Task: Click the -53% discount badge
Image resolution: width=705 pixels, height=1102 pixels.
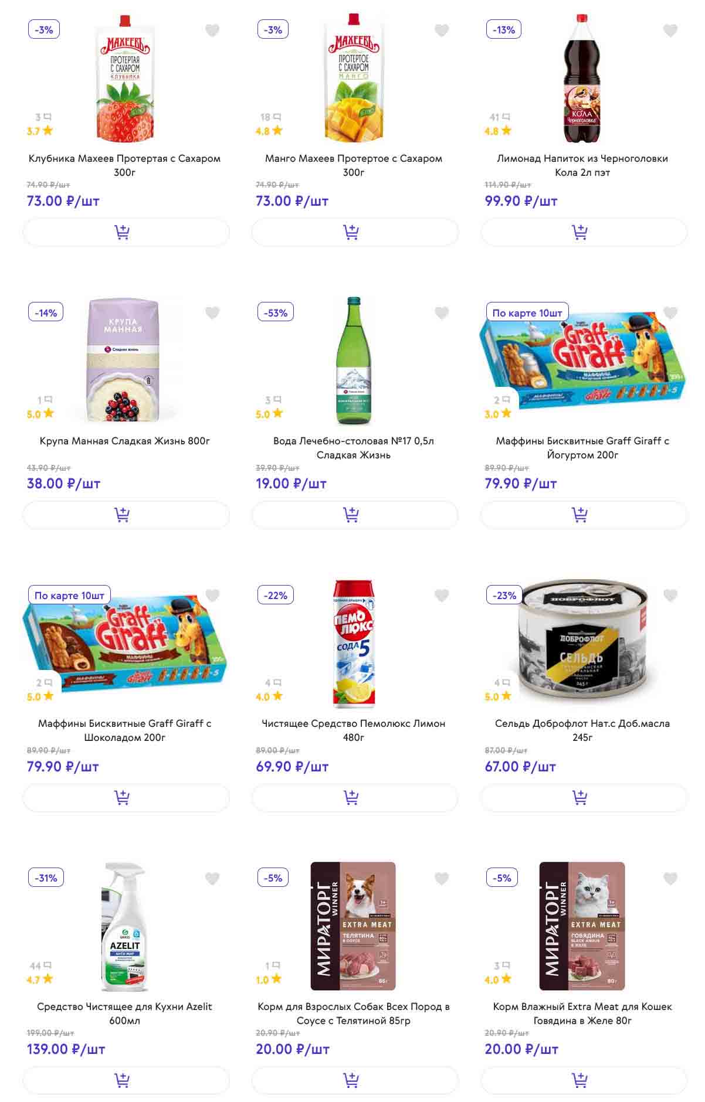Action: click(275, 312)
